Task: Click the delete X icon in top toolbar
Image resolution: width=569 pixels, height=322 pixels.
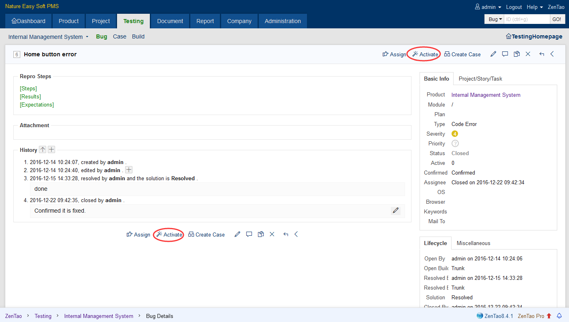Action: click(x=528, y=54)
